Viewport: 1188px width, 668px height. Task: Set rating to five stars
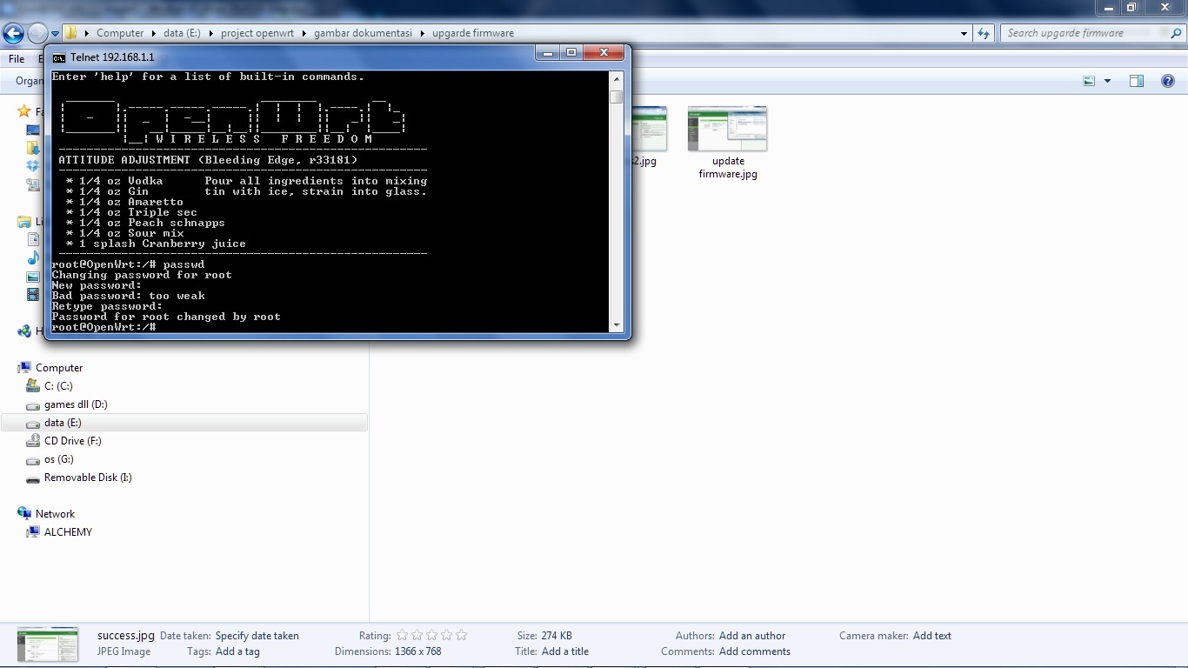click(x=461, y=636)
